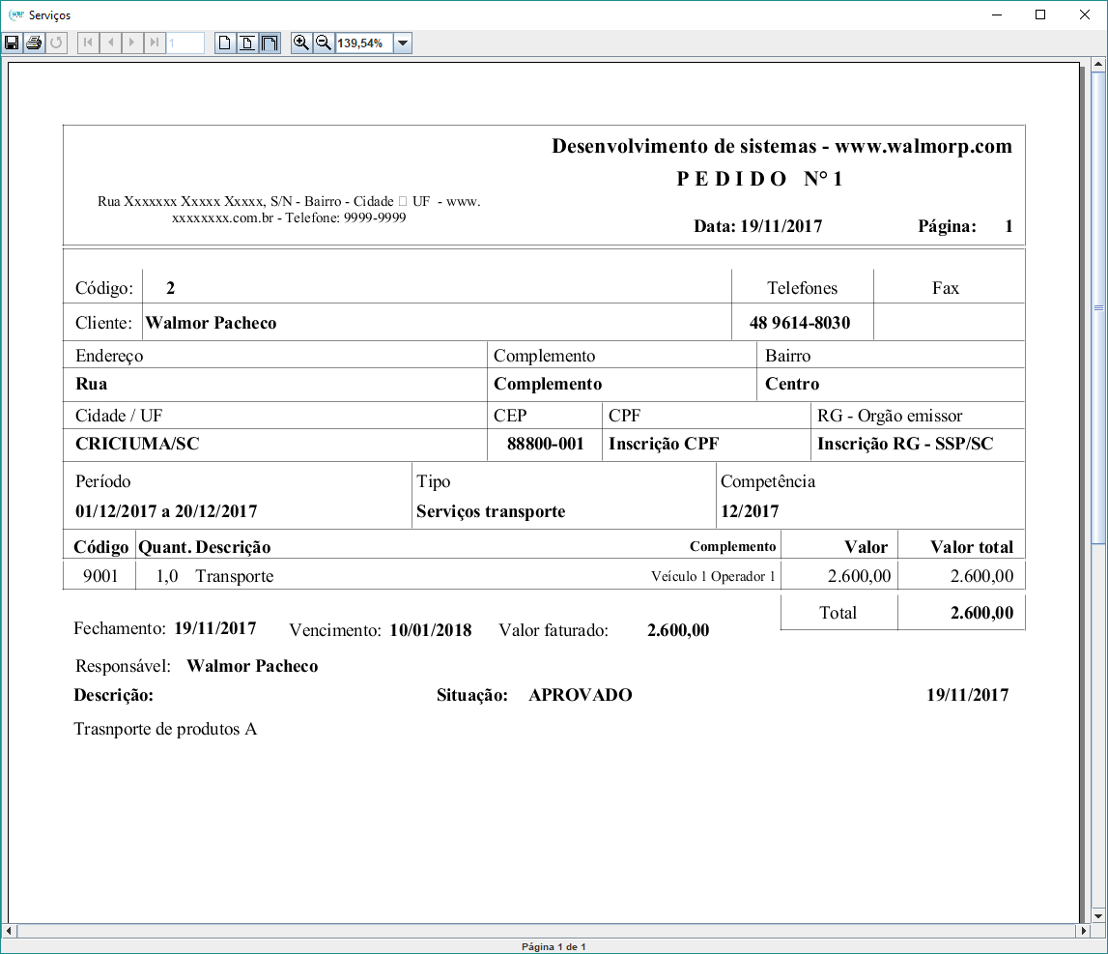The width and height of the screenshot is (1108, 954).
Task: Advance to the next page
Action: point(133,43)
